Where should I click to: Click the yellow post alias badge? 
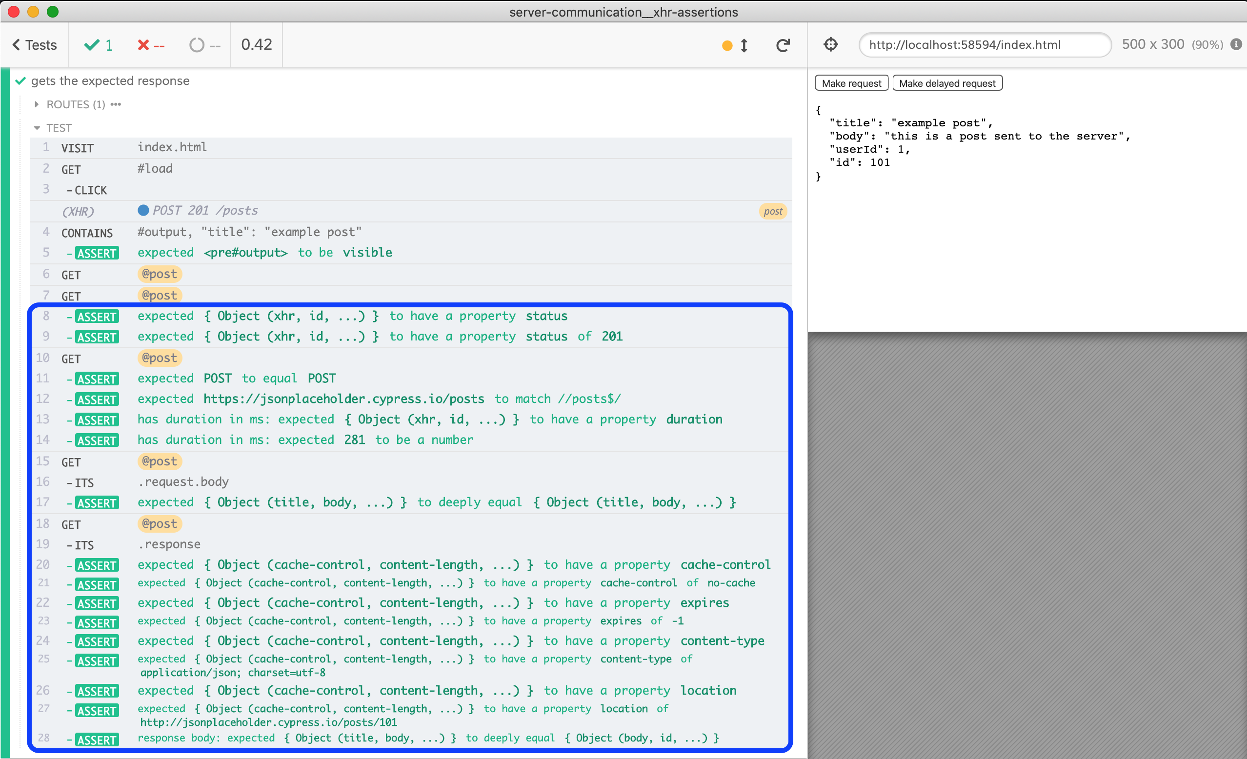772,212
